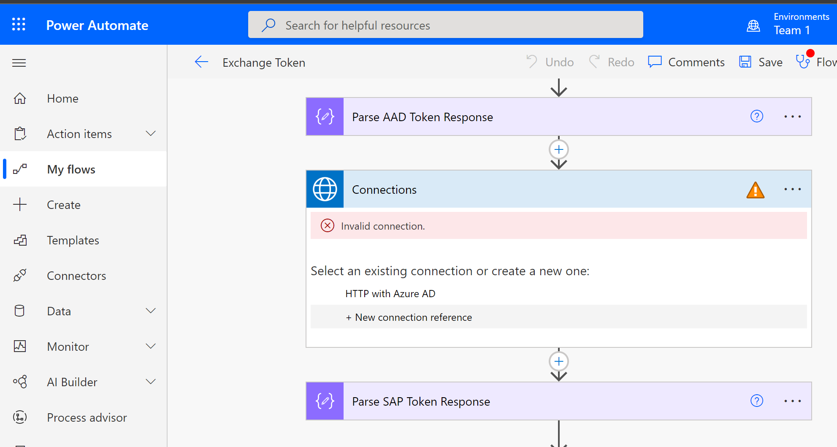Click the Connections globe action icon
This screenshot has width=837, height=447.
pyautogui.click(x=325, y=189)
